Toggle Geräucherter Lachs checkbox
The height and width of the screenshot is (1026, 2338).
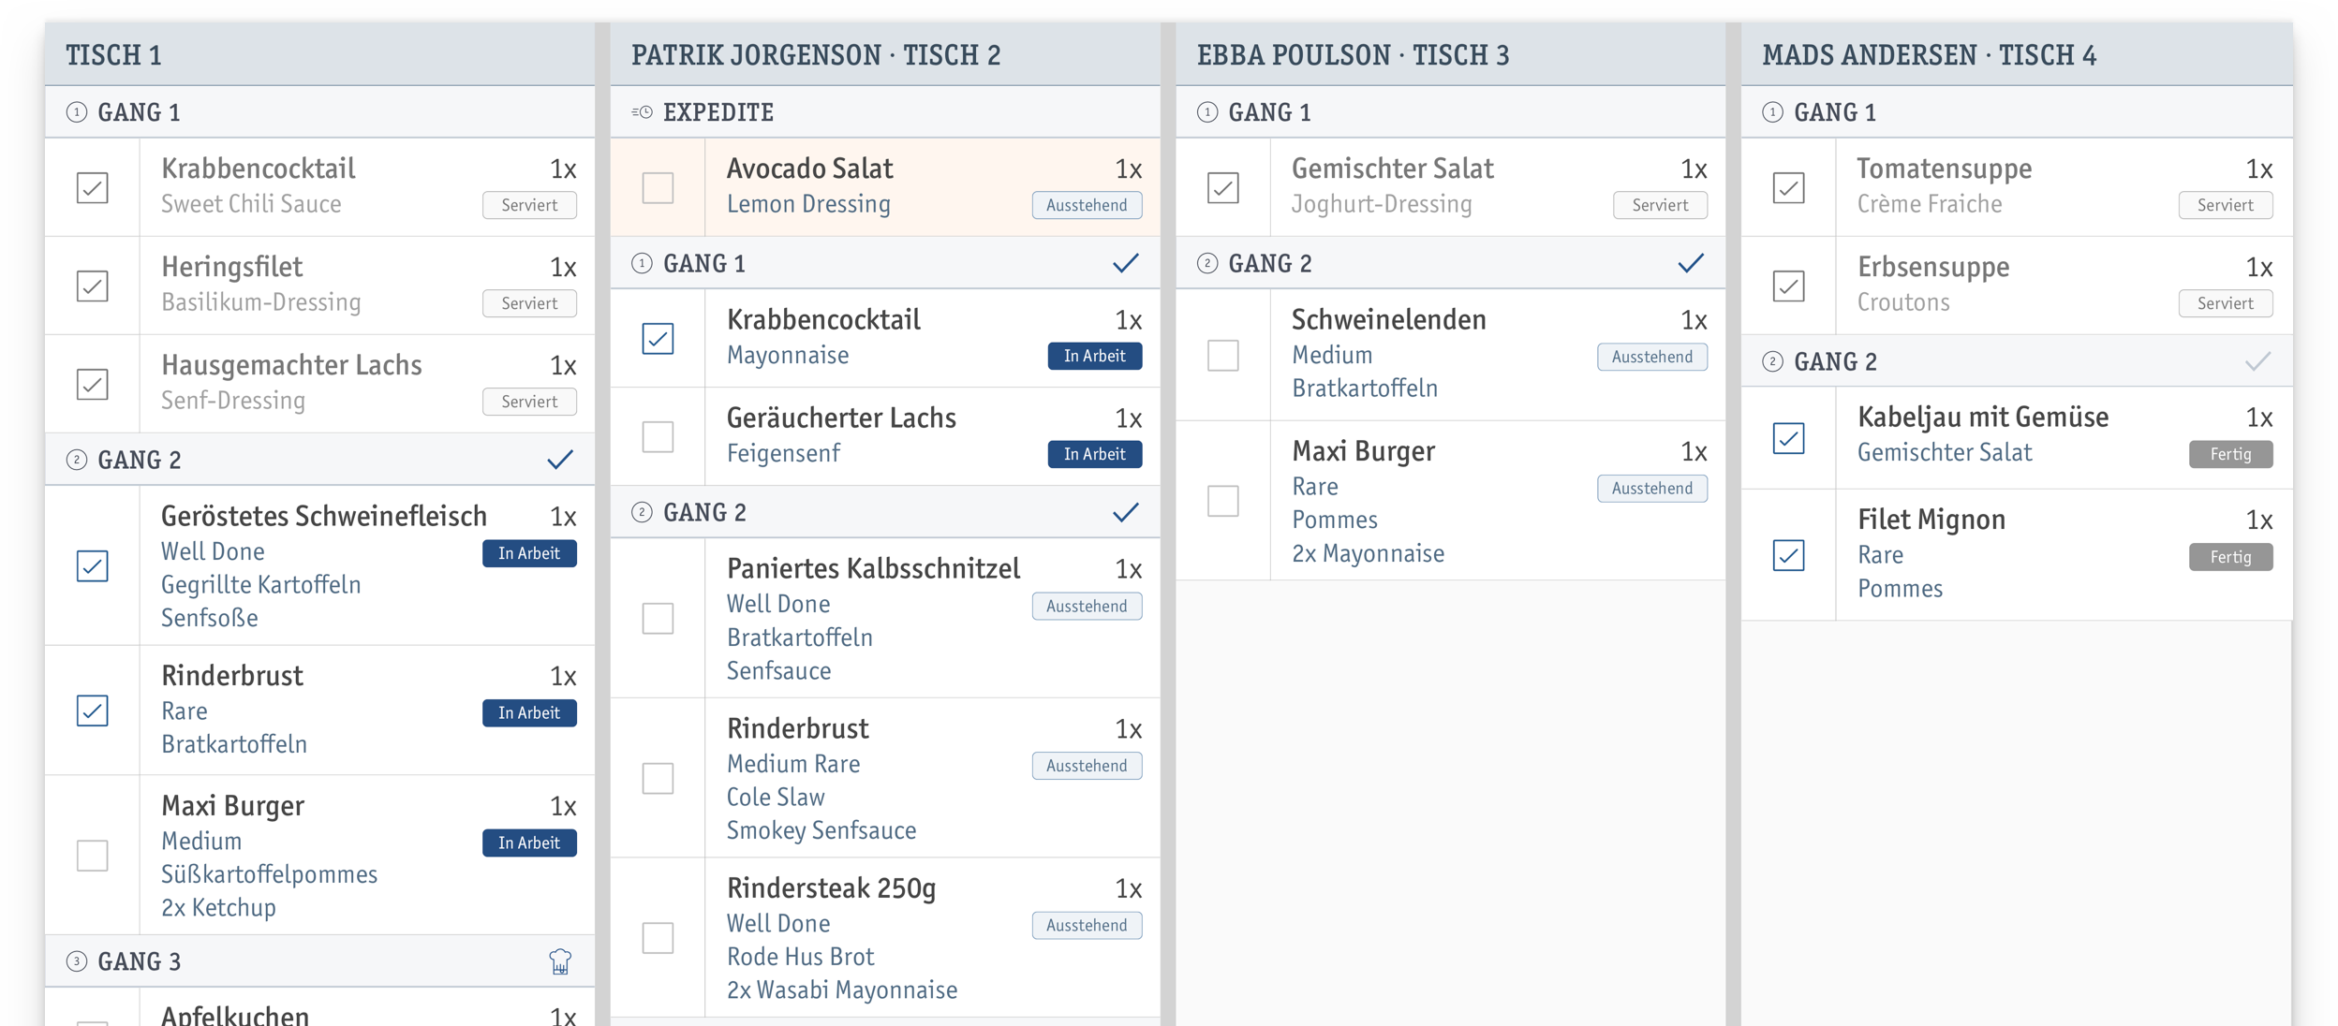658,436
